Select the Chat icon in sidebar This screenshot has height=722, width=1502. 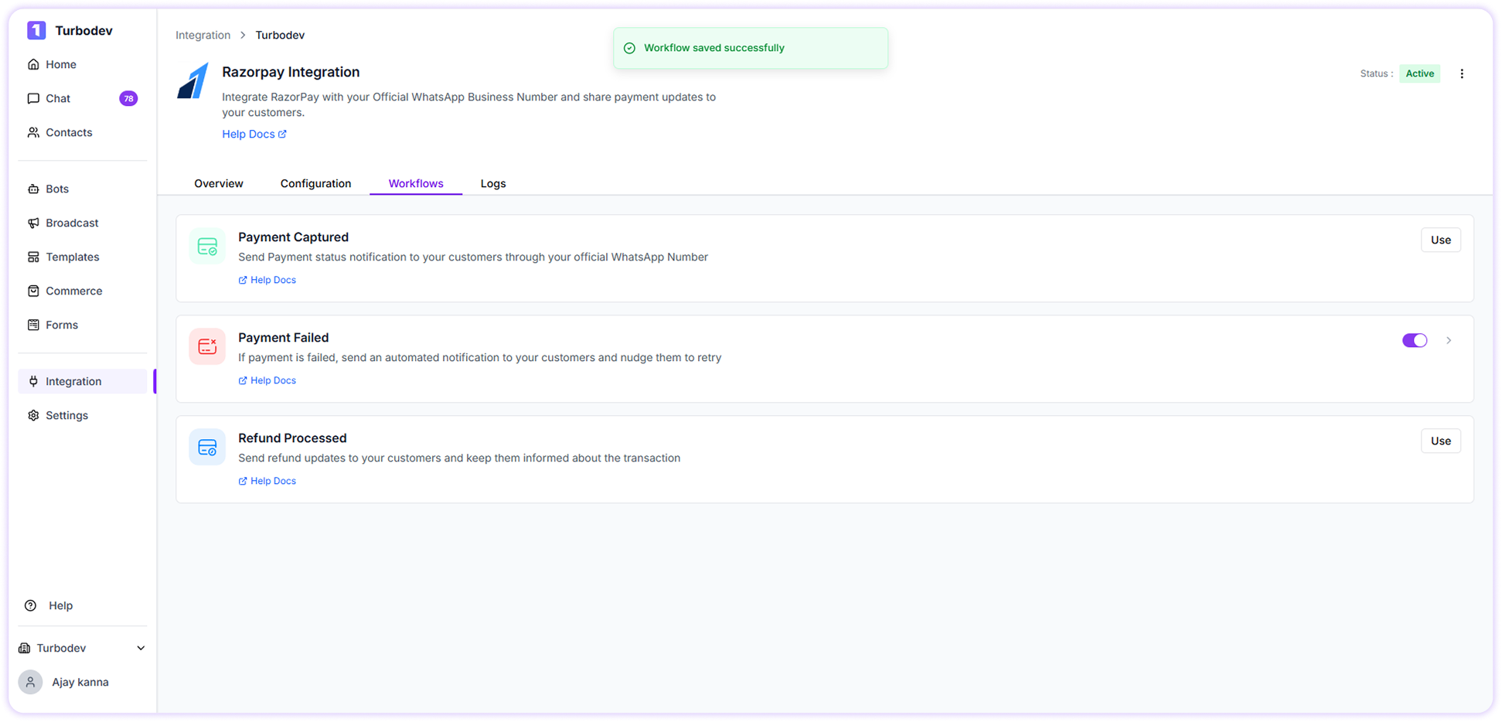coord(32,98)
